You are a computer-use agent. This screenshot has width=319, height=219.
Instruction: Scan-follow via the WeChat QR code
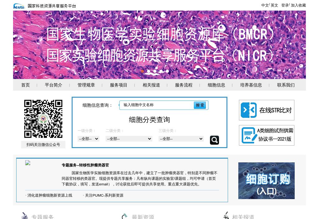pos(43,119)
